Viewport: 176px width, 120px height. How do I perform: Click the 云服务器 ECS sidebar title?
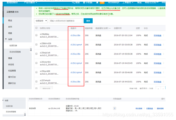coord(12,12)
